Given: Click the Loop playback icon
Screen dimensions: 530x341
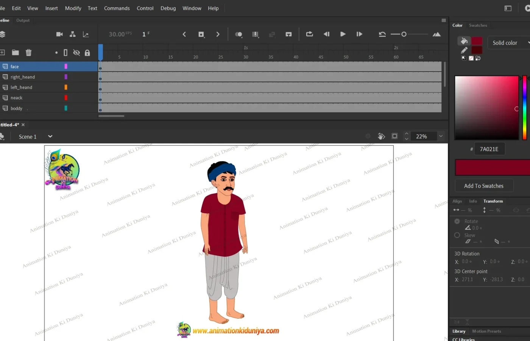Looking at the screenshot, I should pos(309,34).
